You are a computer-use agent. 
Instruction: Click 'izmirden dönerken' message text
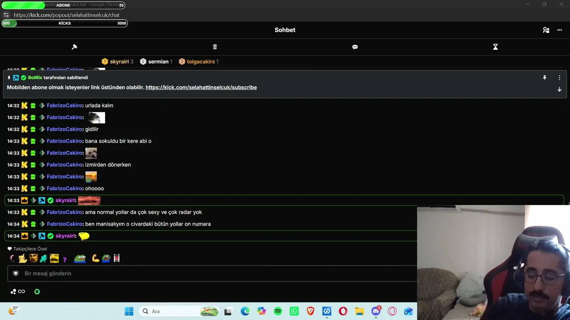[x=108, y=165]
